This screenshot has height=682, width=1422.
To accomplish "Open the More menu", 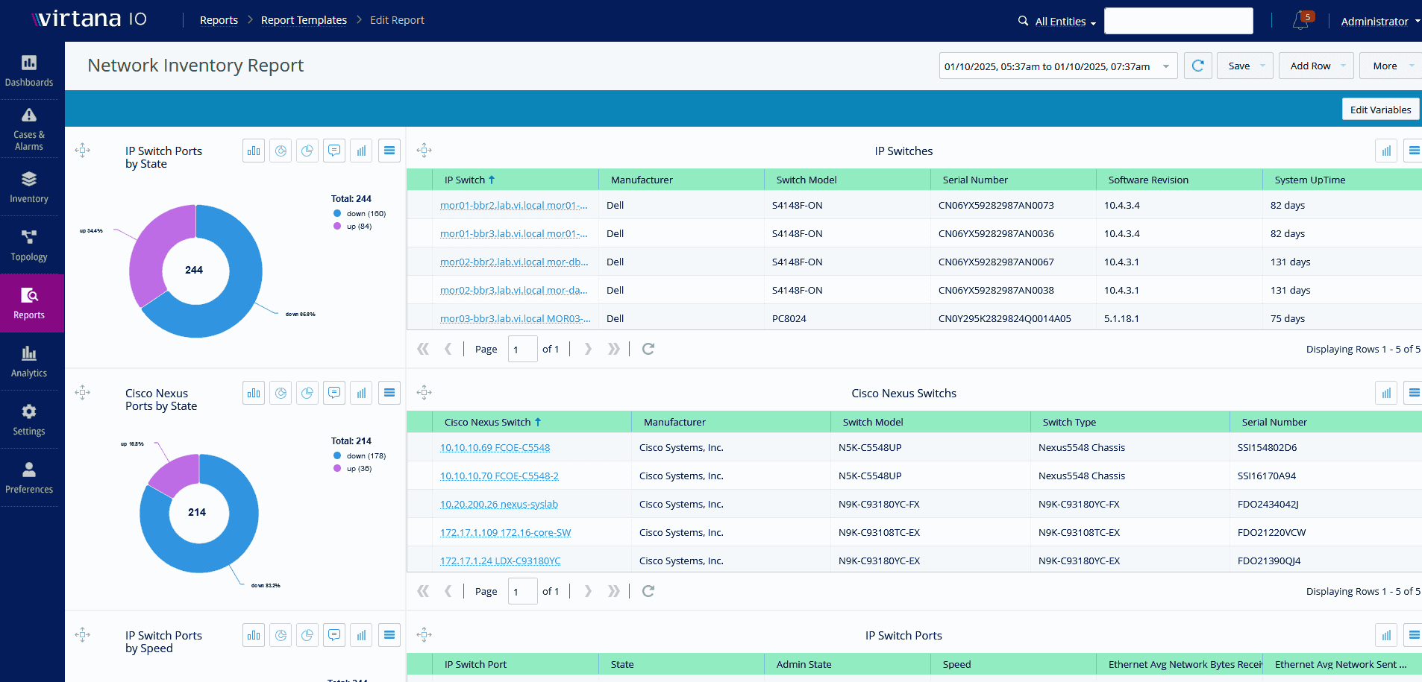I will click(1391, 66).
